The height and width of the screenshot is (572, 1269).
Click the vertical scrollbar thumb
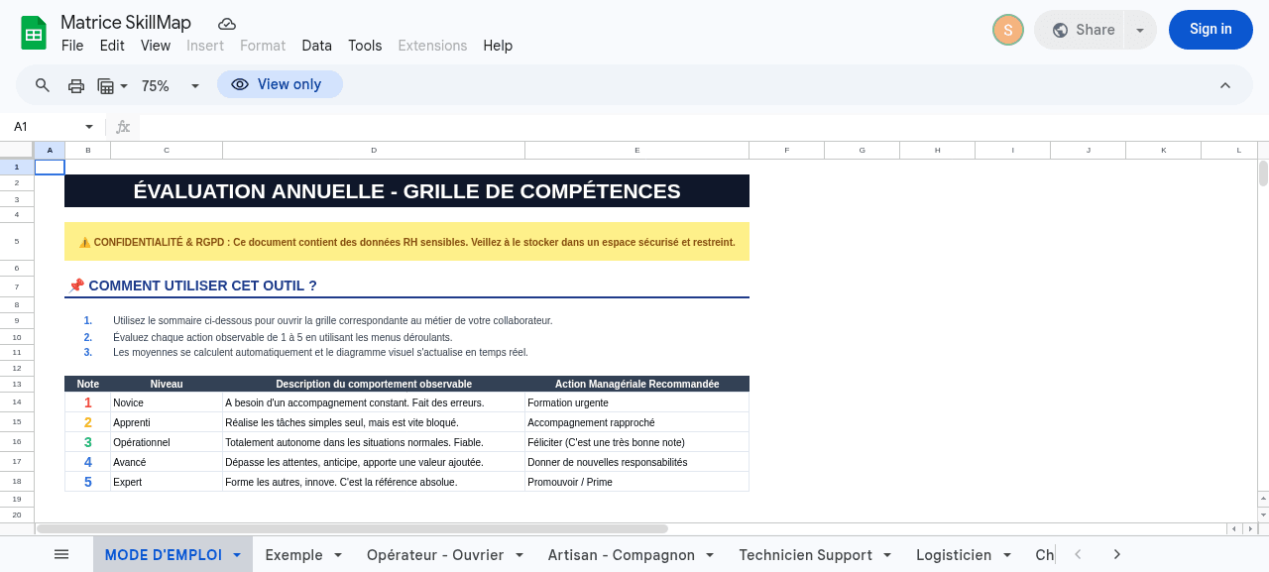tap(1263, 173)
